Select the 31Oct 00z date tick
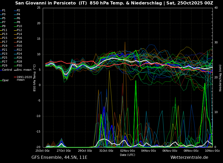The image size is (223, 163). click(x=106, y=151)
